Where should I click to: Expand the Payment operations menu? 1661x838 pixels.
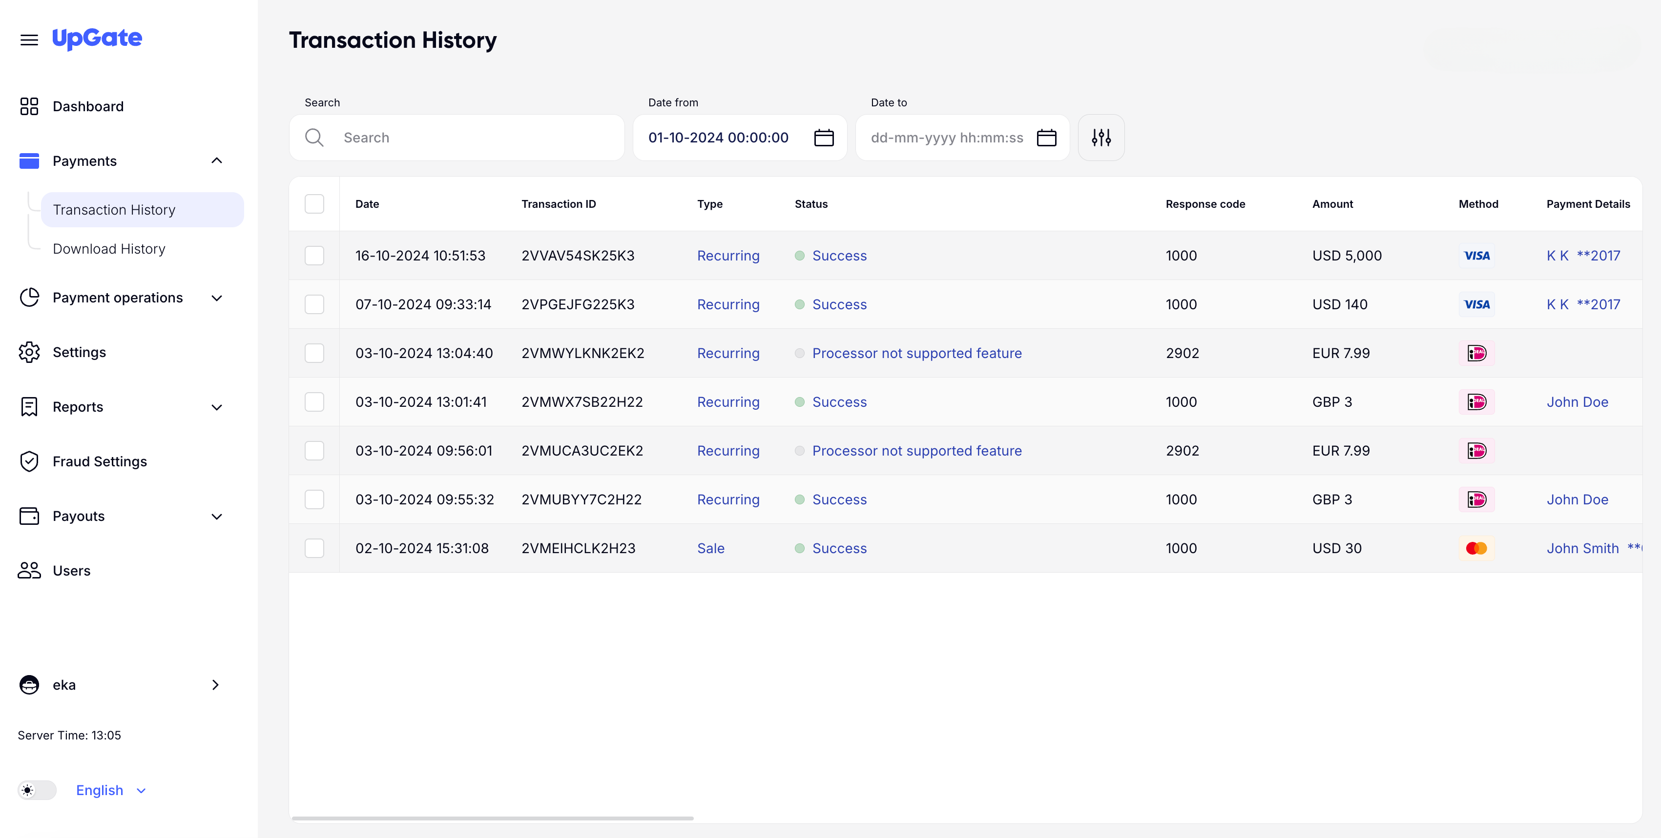(217, 298)
